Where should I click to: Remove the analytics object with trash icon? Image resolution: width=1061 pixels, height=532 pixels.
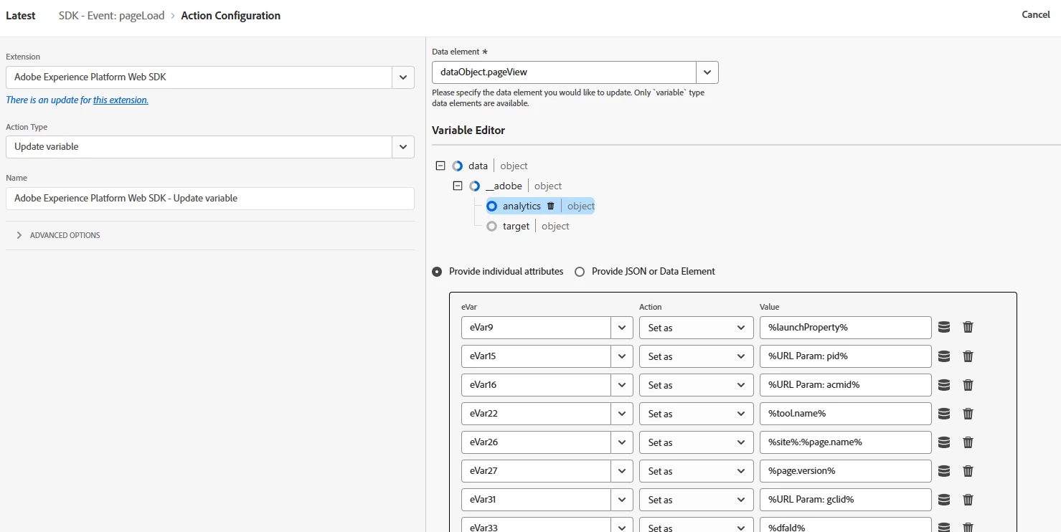tap(551, 206)
